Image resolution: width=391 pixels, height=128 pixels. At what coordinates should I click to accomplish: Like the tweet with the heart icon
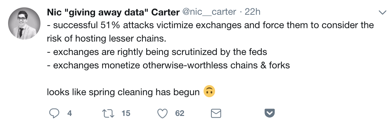(x=162, y=113)
